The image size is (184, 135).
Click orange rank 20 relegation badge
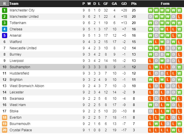point(4,130)
